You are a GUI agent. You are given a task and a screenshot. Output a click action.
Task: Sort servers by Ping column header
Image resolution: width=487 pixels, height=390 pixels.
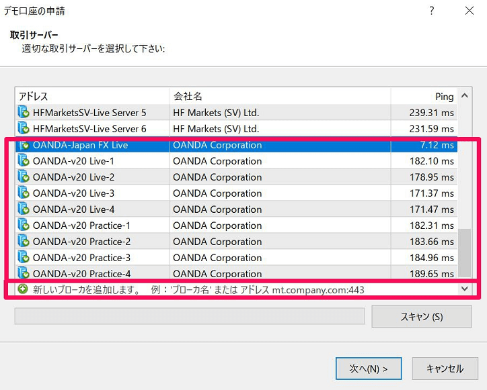pyautogui.click(x=424, y=96)
